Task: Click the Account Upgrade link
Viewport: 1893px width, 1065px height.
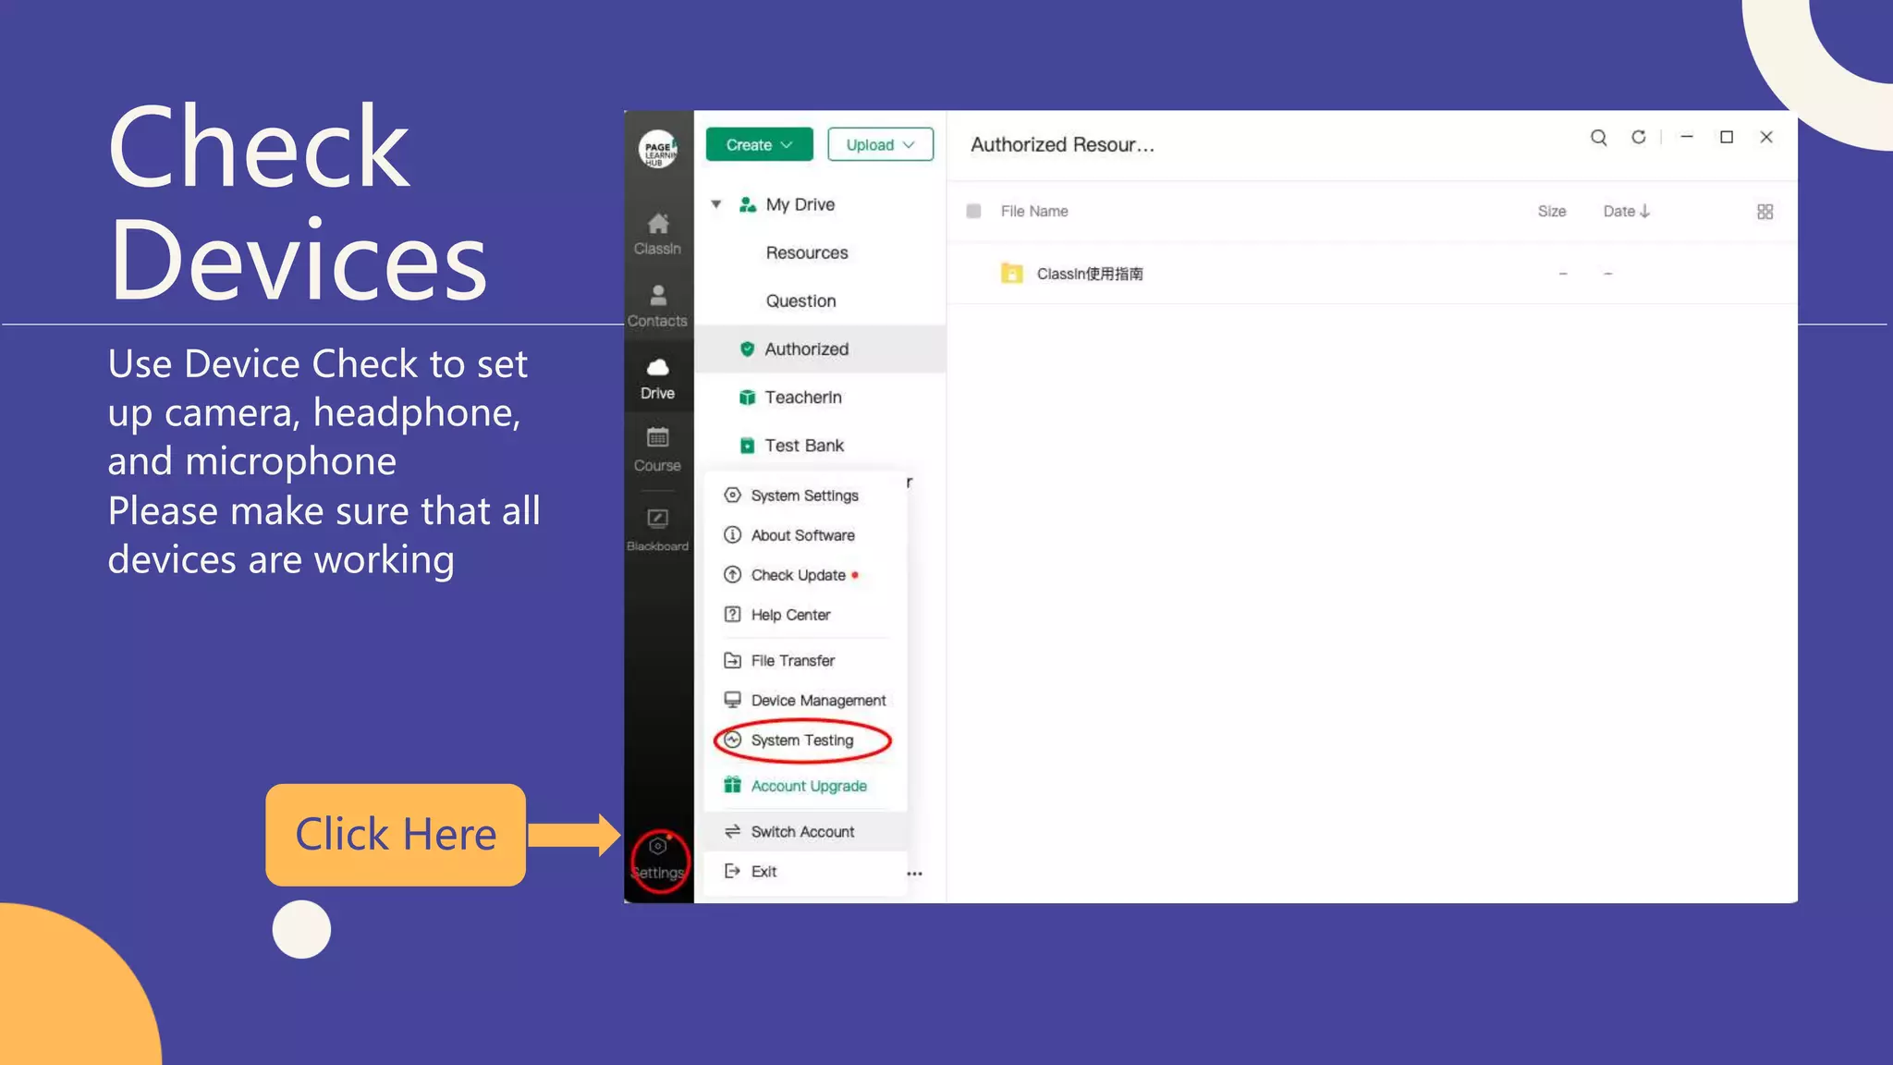Action: coord(808,786)
